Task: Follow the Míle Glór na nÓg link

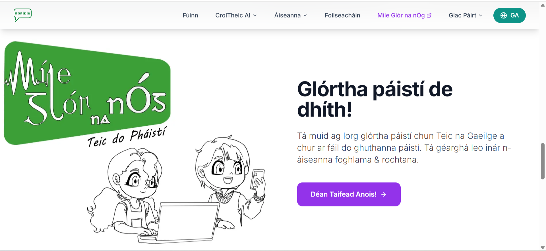Action: [404, 15]
